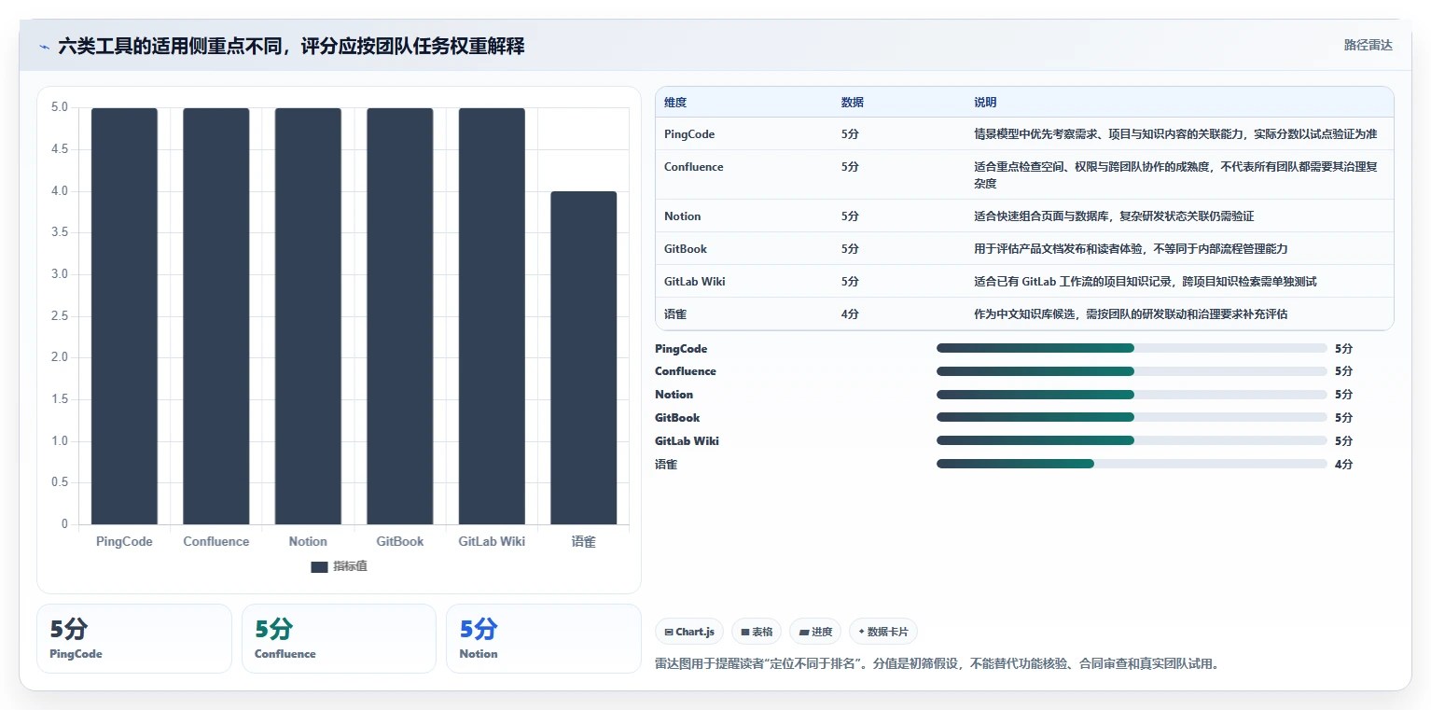1431x710 pixels.
Task: Click the GitLab Wiki bar in chart
Action: point(492,316)
